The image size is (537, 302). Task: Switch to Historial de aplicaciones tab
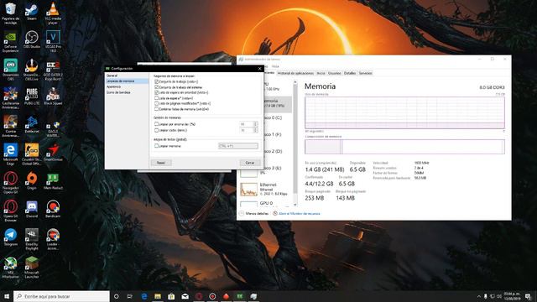pos(295,73)
